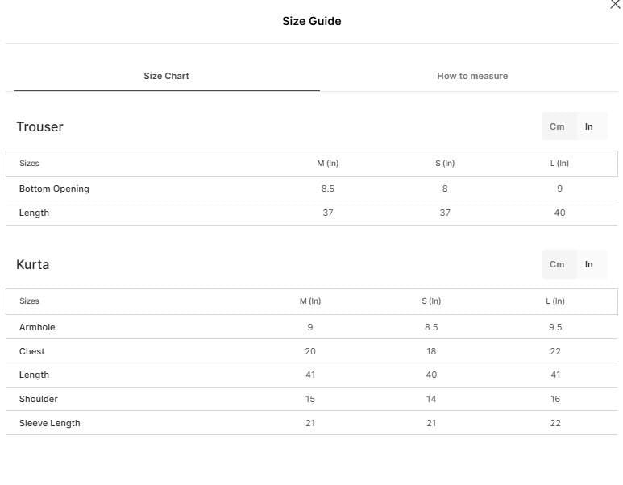This screenshot has width=623, height=485.
Task: Toggle Trouser units to In
Action: [589, 126]
